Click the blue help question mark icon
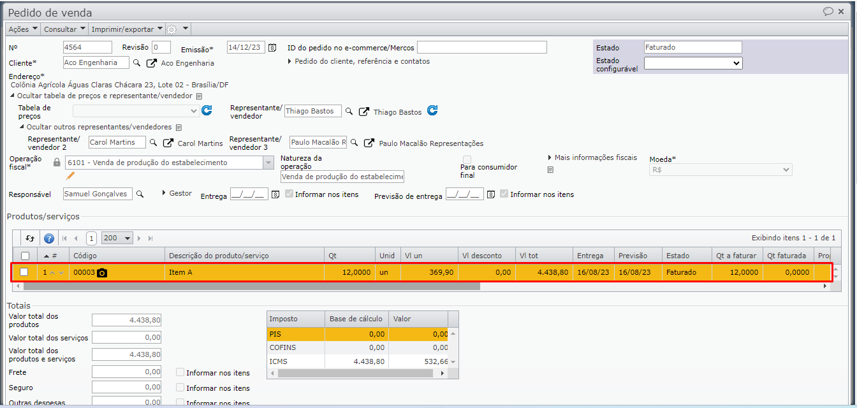This screenshot has height=408, width=857. coord(49,238)
